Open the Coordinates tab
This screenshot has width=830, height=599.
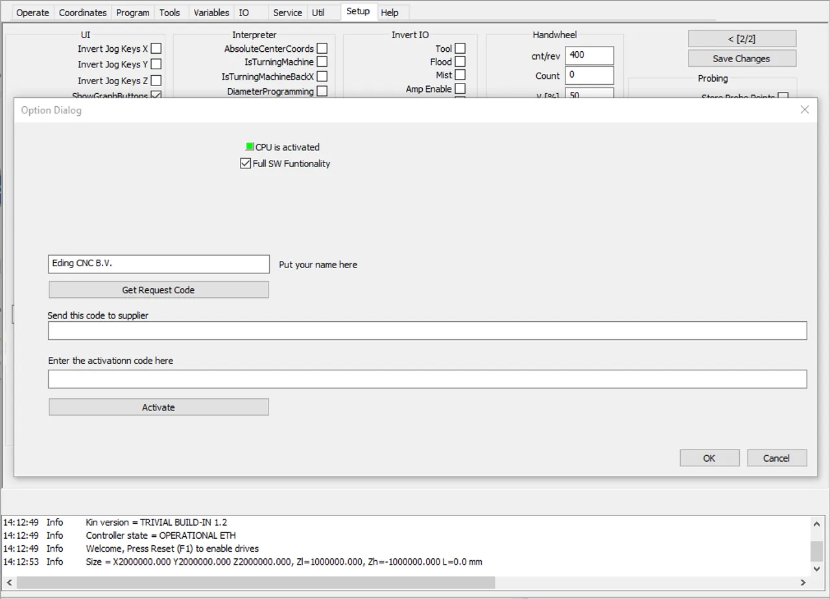(82, 12)
